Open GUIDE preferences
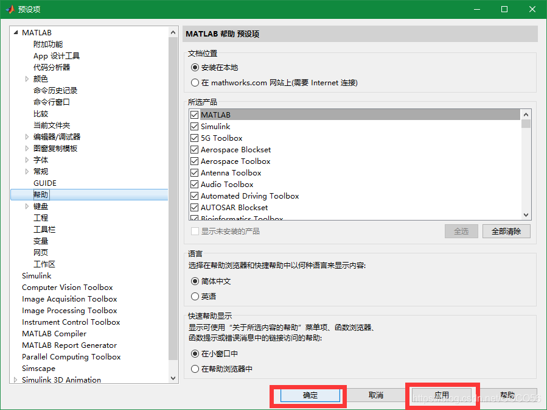 (45, 183)
